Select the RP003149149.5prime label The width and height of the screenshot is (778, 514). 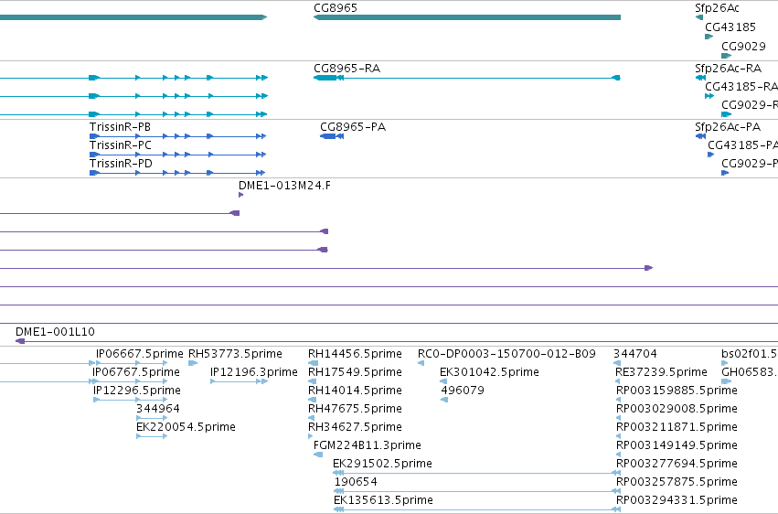click(677, 445)
